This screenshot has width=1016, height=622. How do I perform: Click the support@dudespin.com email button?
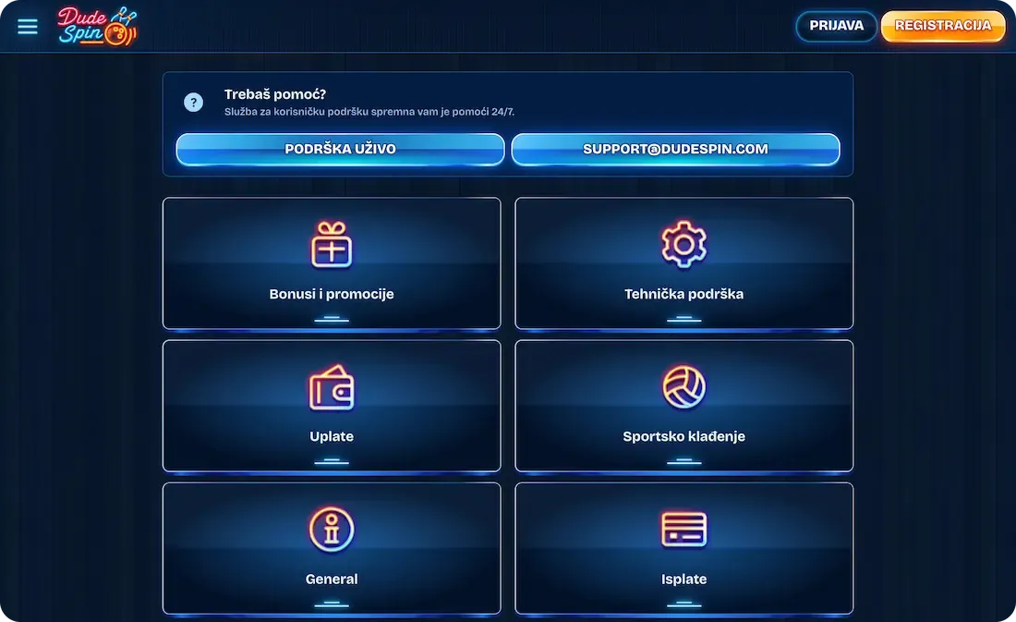point(675,149)
